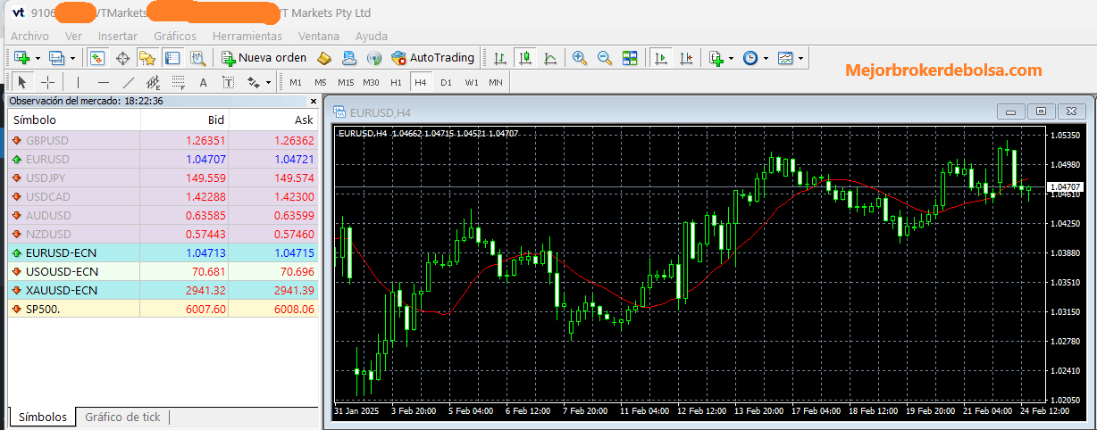Switch to the M5 timeframe

[321, 82]
